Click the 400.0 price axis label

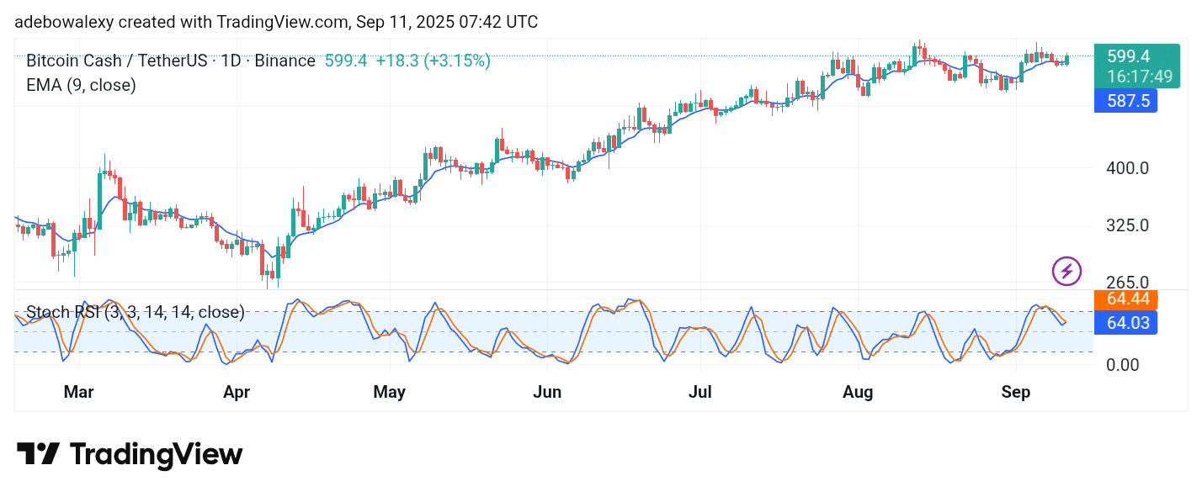click(1128, 168)
